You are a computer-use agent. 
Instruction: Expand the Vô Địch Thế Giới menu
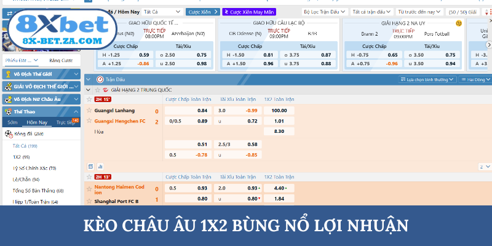coord(76,74)
